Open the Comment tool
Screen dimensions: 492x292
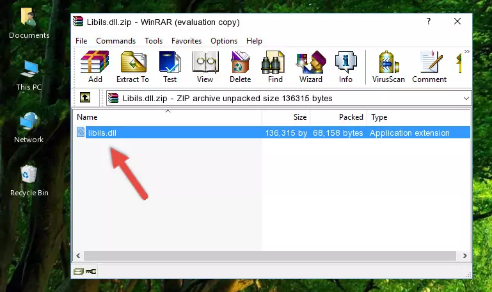point(429,67)
